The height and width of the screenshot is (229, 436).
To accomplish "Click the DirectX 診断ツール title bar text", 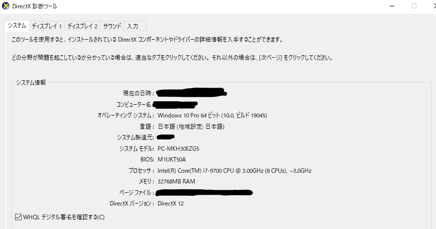I will tap(35, 6).
